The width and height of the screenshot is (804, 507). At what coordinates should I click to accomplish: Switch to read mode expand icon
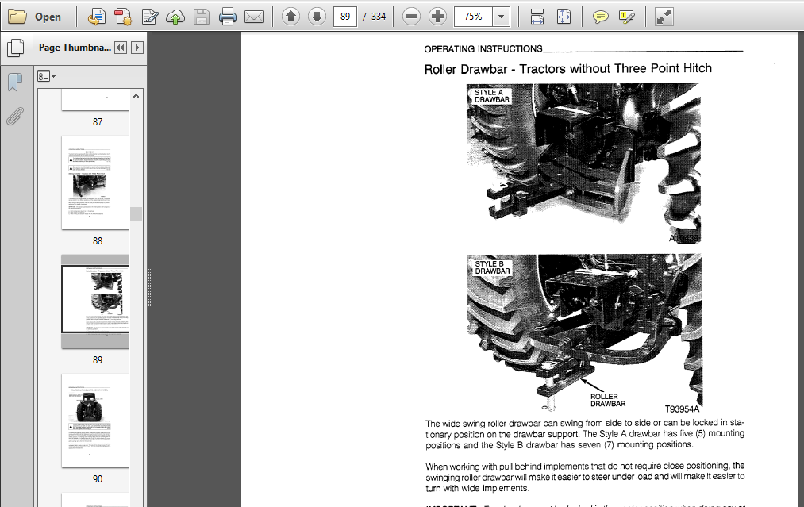click(x=664, y=17)
